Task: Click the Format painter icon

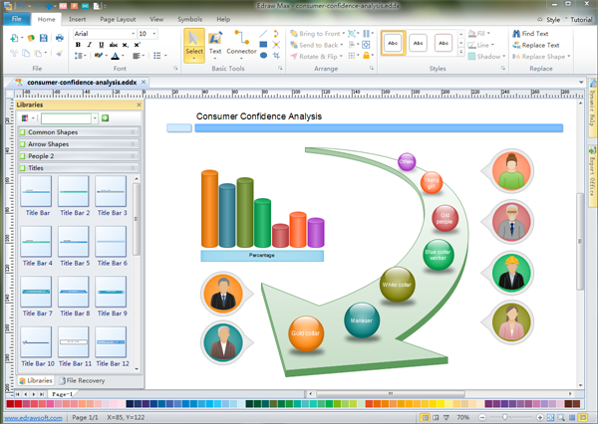Action: coord(60,54)
